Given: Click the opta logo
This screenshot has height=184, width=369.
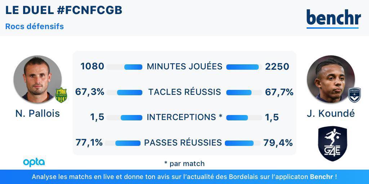Looking at the screenshot, I should point(34,162).
